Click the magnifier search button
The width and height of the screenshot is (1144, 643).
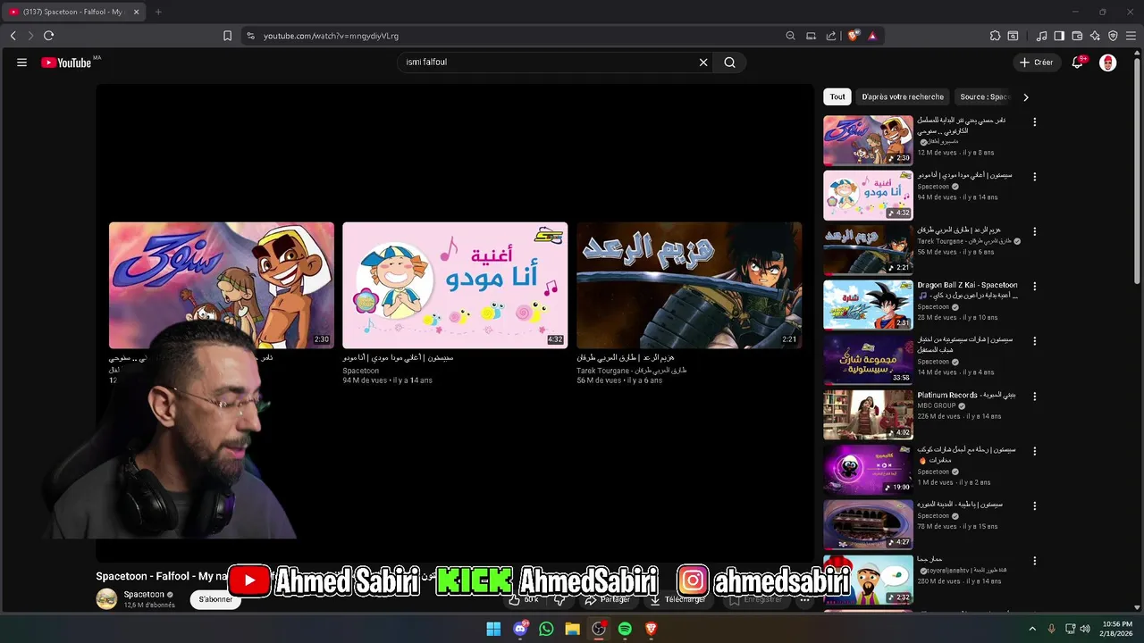tap(730, 63)
